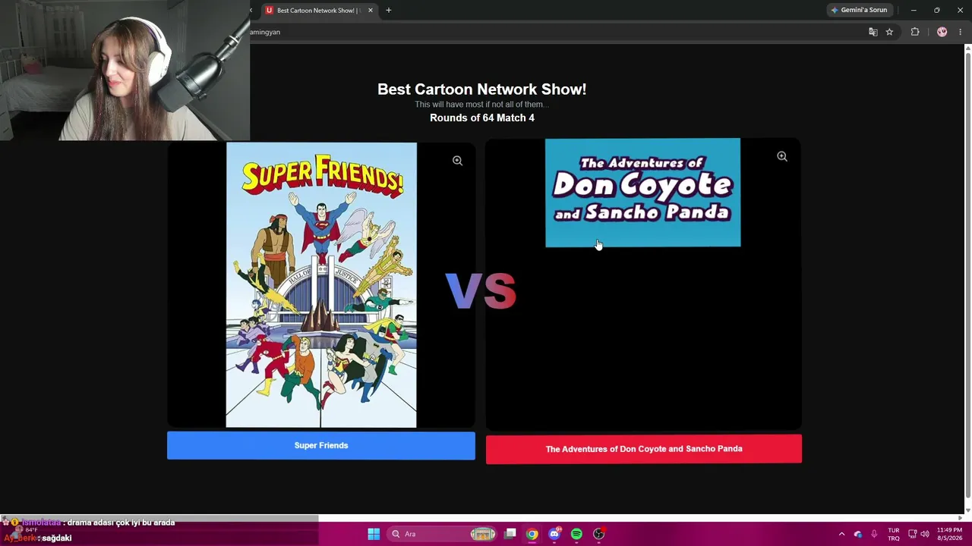Open OBS Studio from the taskbar
The width and height of the screenshot is (972, 546).
click(x=598, y=534)
